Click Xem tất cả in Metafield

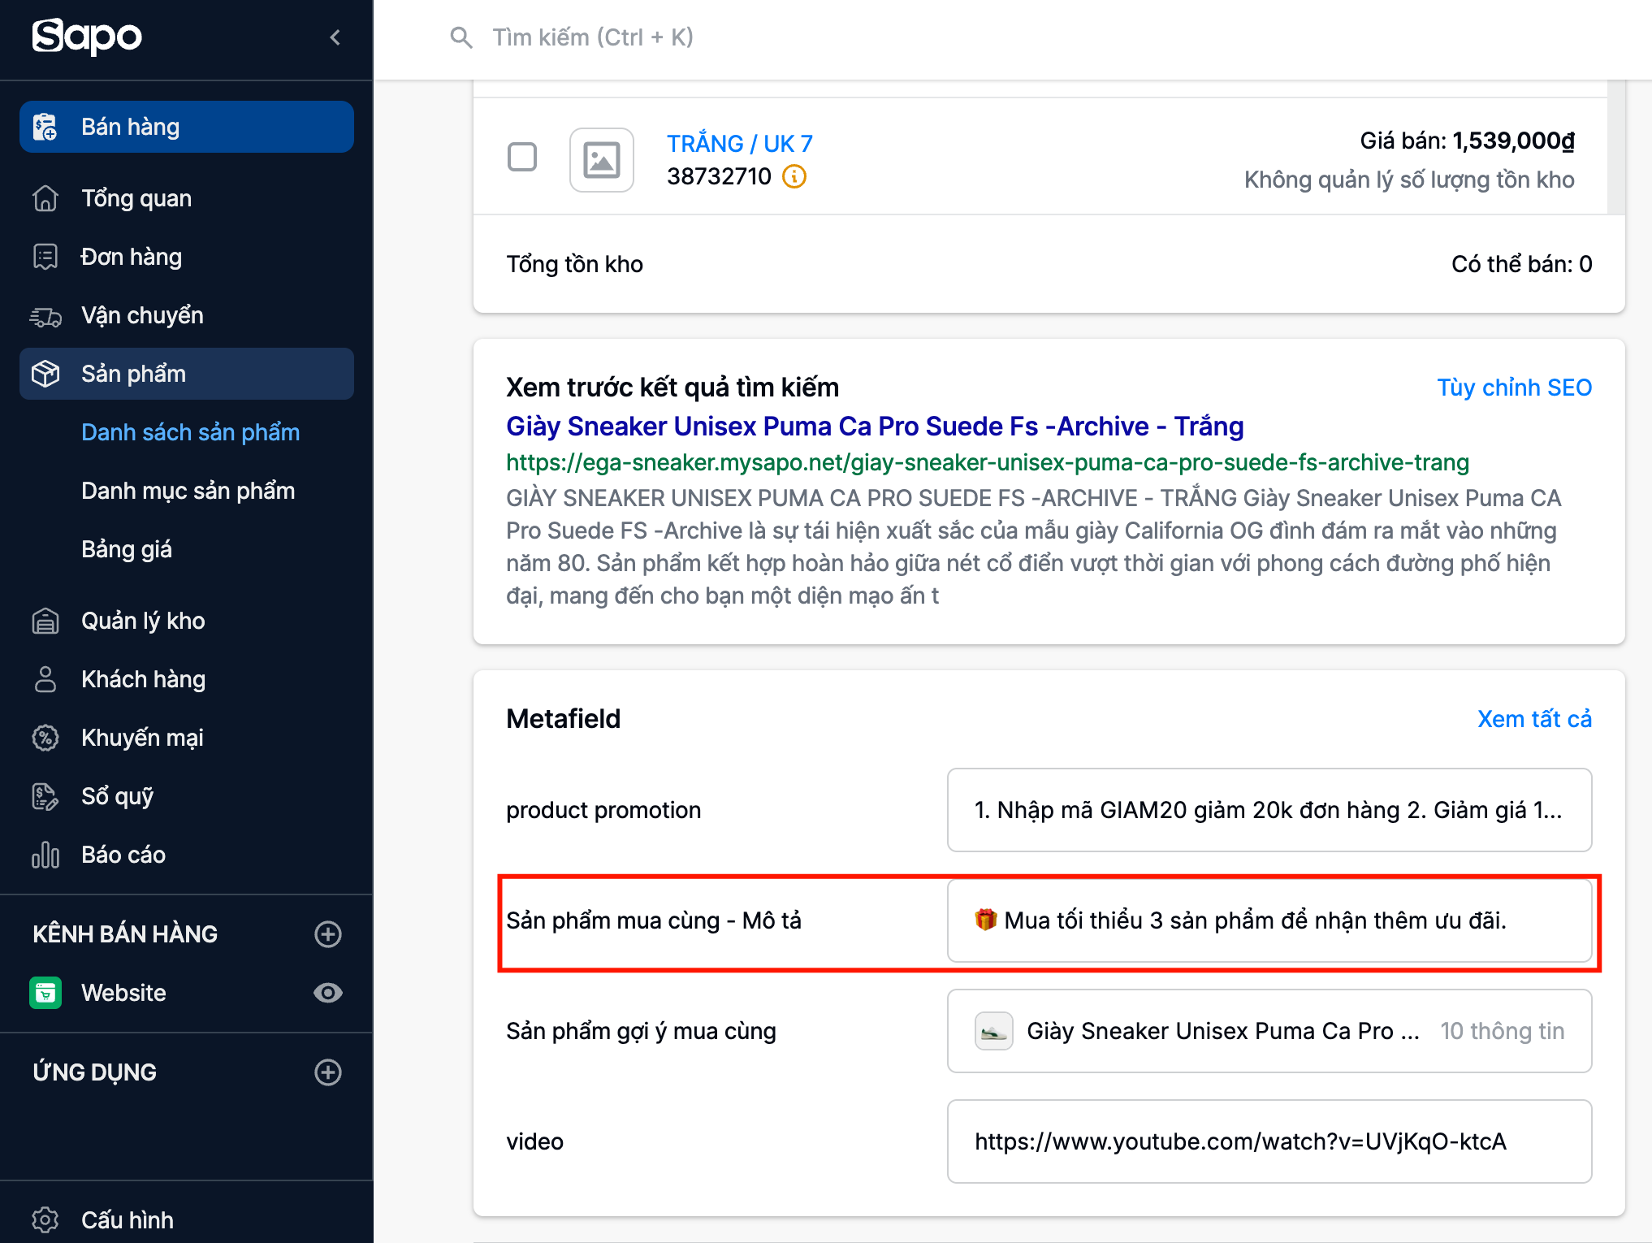tap(1534, 719)
